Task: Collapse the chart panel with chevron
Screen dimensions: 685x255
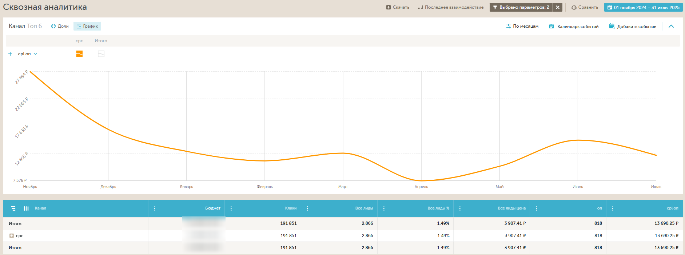Action: (x=671, y=26)
